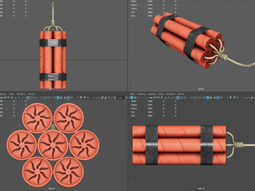Toggle use default material in front view toolbar
Viewport: 255px width, 191px height.
[x=61, y=98]
